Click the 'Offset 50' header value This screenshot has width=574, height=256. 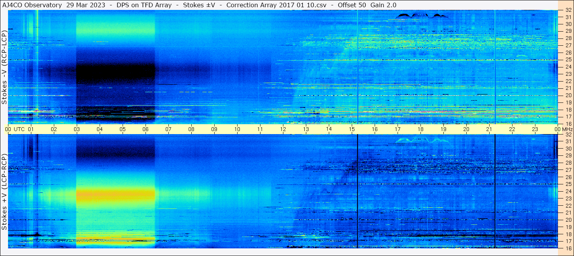pos(351,5)
